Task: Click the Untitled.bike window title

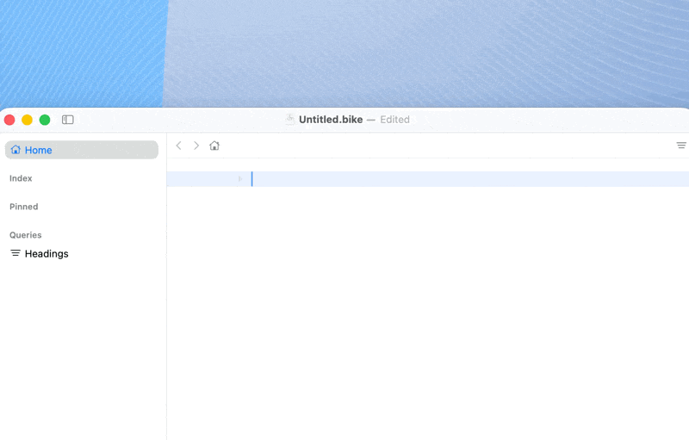Action: (x=331, y=120)
